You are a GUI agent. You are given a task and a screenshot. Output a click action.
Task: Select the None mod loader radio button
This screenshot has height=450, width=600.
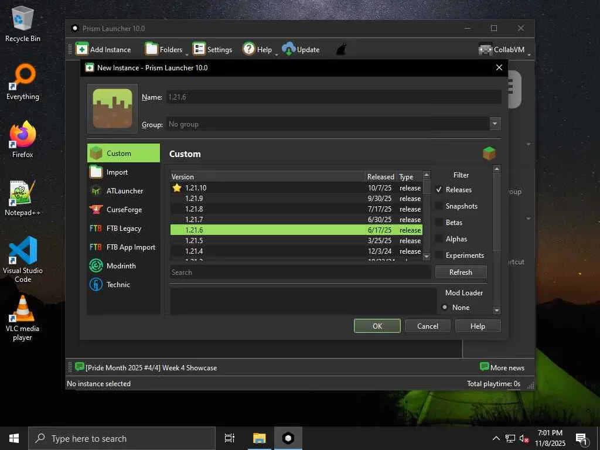[x=445, y=307]
